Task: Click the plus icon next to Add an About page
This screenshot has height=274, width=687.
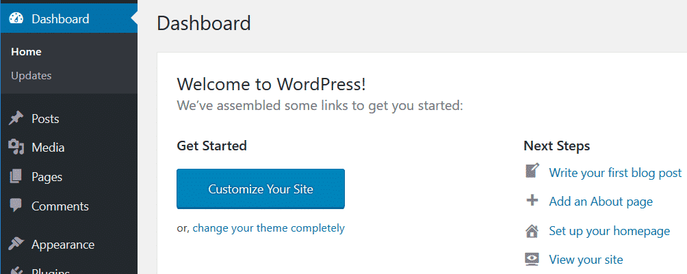Action: (x=532, y=201)
